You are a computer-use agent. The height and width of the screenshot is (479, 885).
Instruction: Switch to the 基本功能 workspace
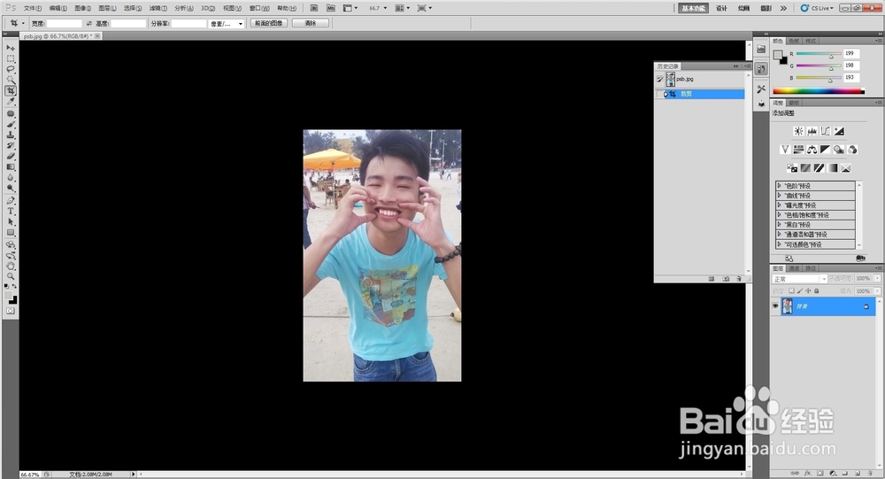point(693,8)
